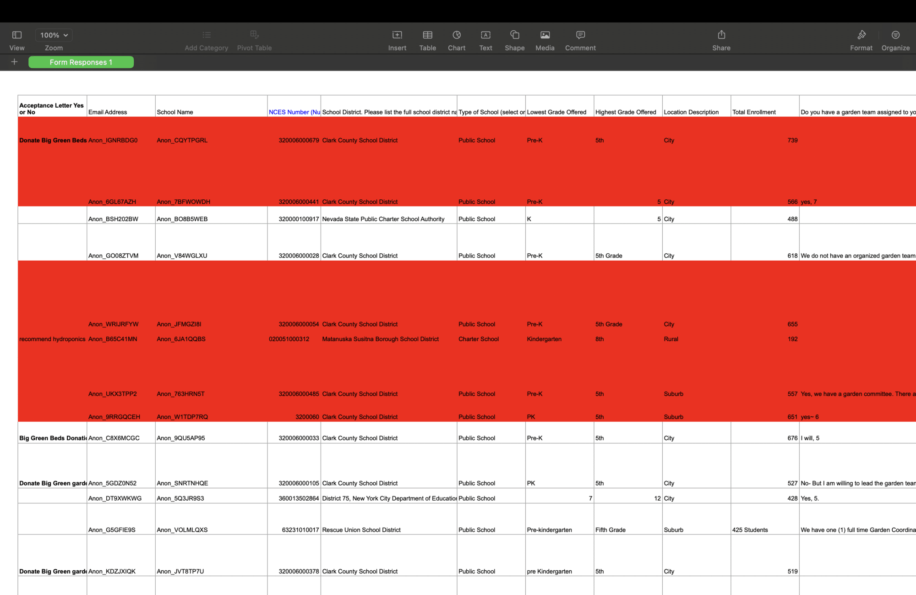
Task: Open the View sidebar options
Action: click(17, 40)
